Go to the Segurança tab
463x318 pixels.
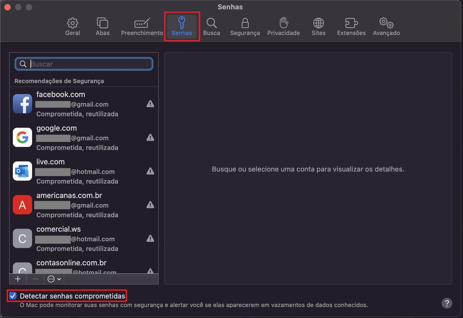coord(245,26)
